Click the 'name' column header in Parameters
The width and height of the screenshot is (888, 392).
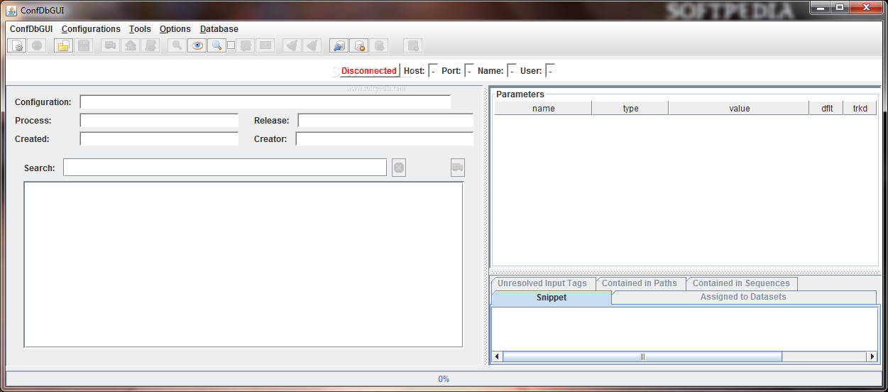pyautogui.click(x=543, y=109)
